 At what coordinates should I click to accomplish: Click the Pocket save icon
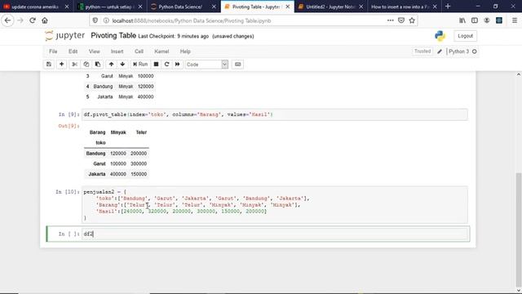tap(401, 20)
